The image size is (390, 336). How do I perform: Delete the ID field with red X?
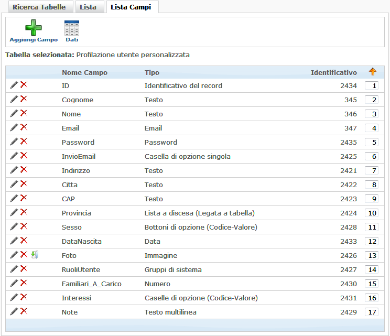click(x=24, y=85)
